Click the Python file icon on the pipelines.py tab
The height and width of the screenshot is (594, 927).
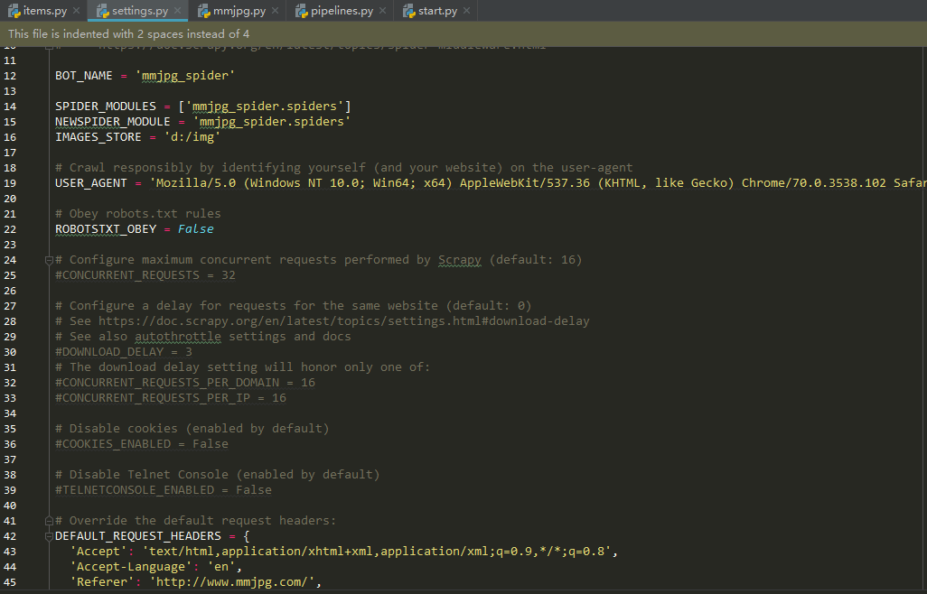coord(302,11)
